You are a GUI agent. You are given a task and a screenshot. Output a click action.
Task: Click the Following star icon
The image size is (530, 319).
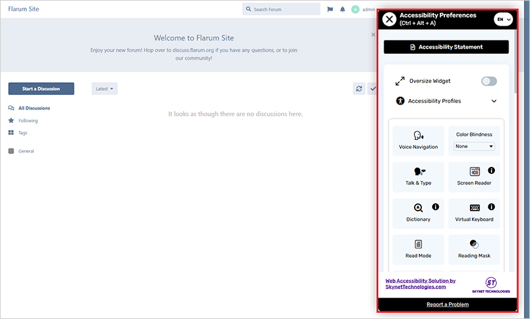click(11, 120)
